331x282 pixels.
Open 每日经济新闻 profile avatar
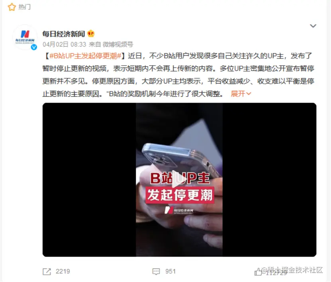pyautogui.click(x=25, y=37)
